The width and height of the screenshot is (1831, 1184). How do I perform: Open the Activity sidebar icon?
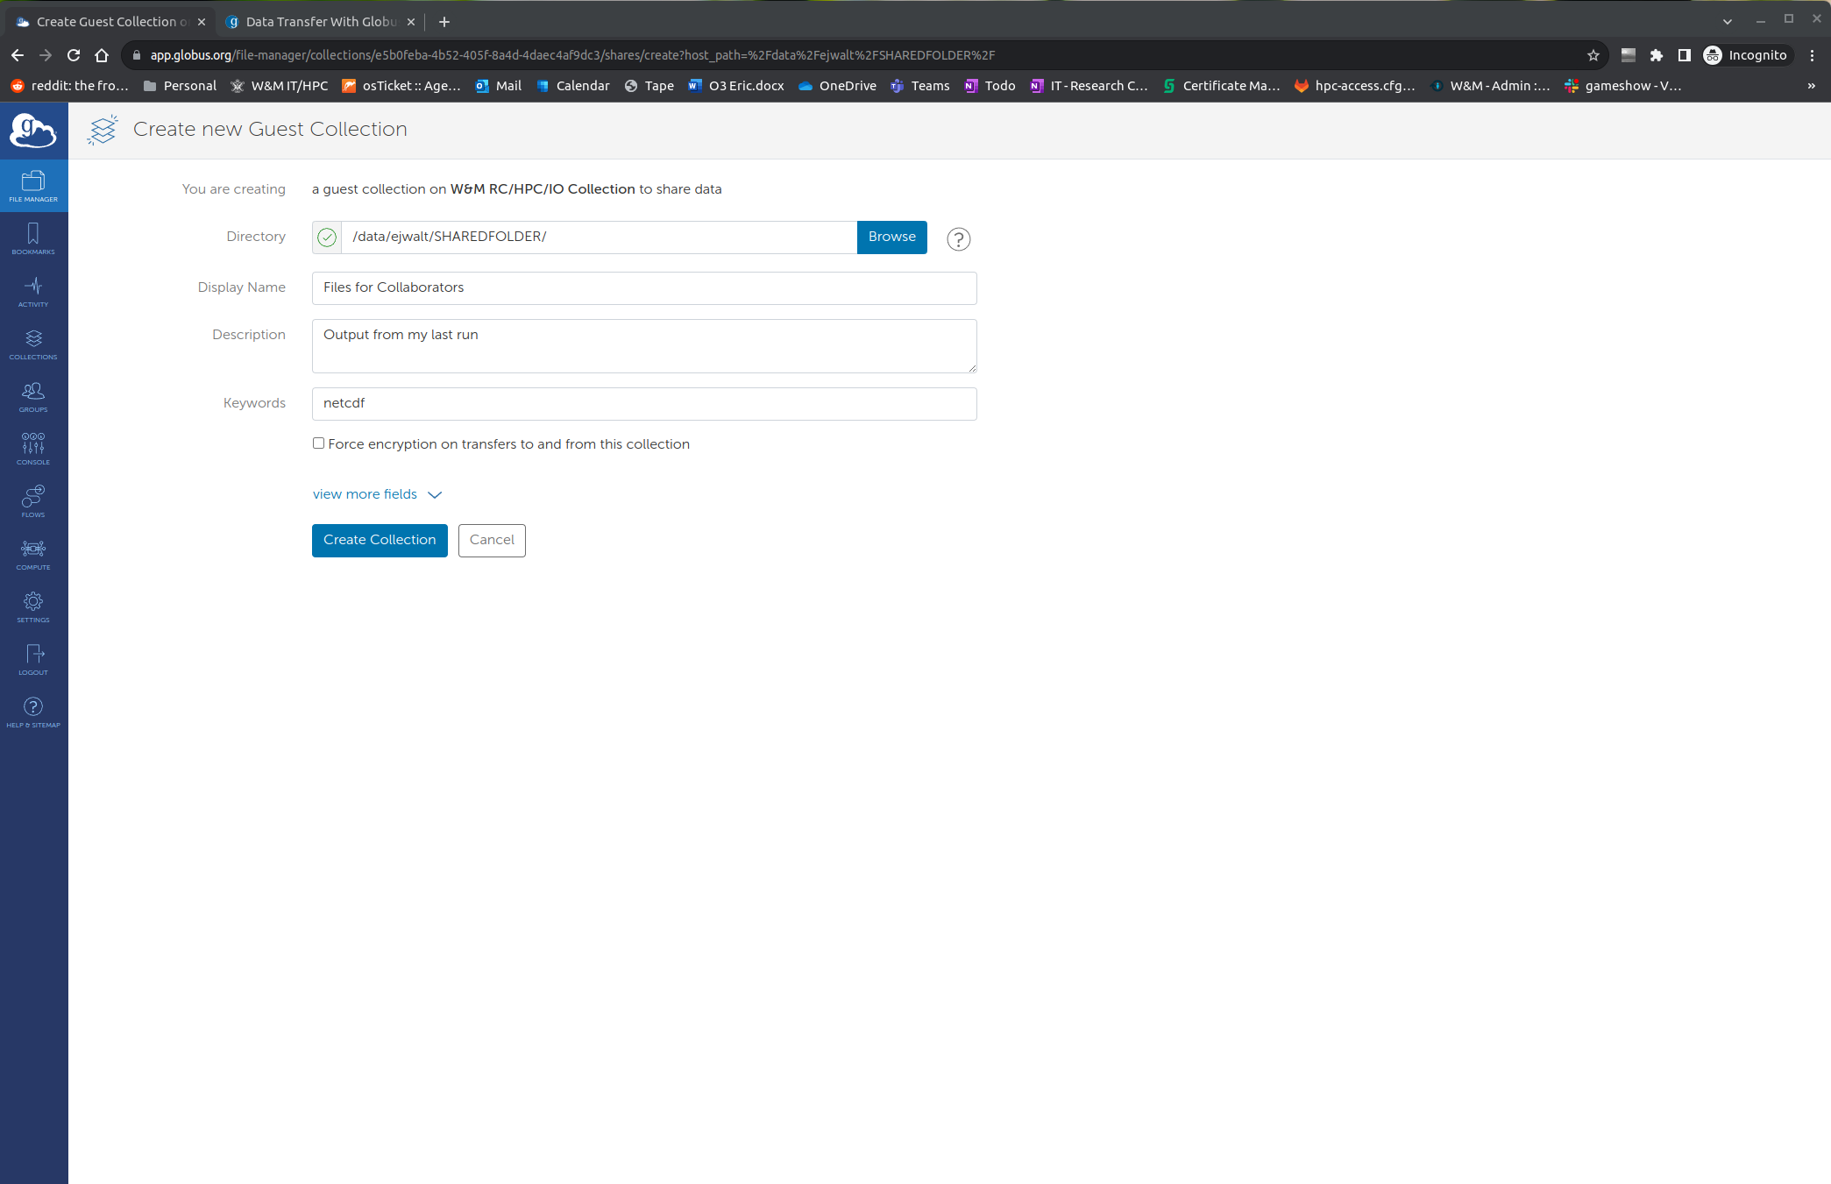(x=33, y=291)
